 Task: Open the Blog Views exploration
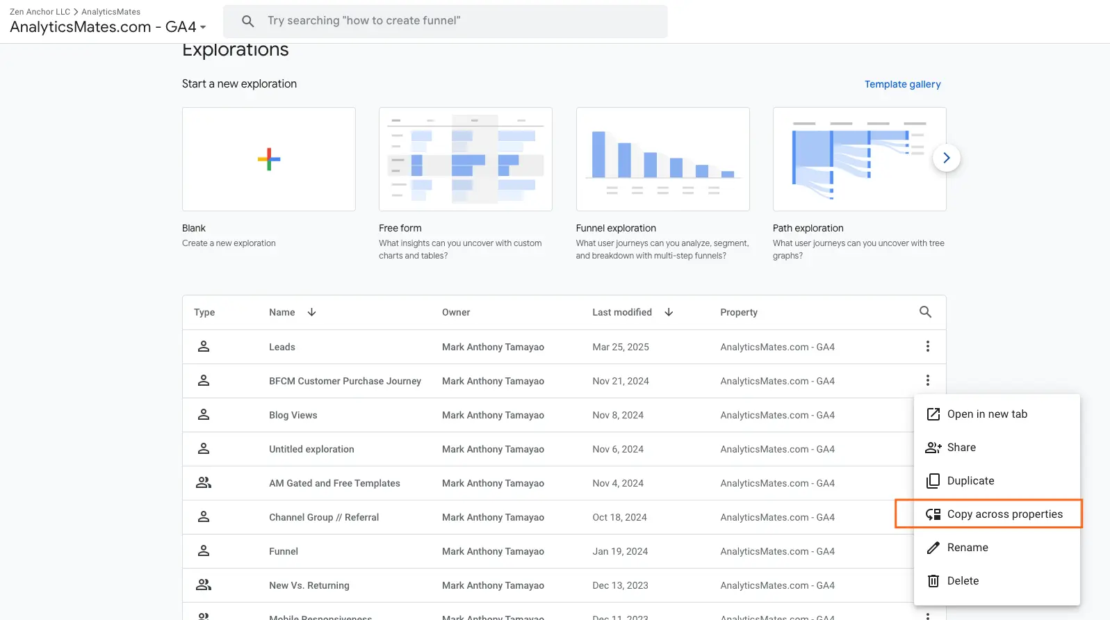click(293, 415)
